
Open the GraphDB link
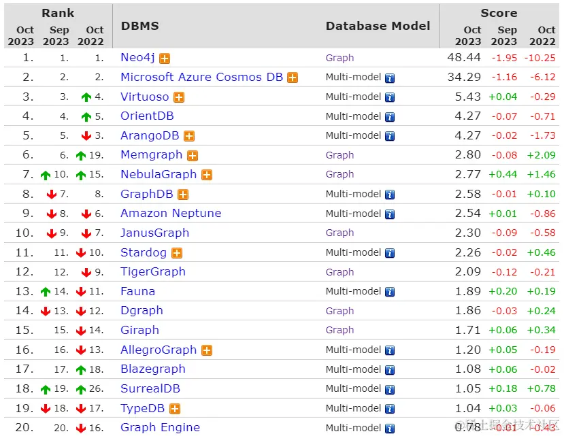[147, 195]
